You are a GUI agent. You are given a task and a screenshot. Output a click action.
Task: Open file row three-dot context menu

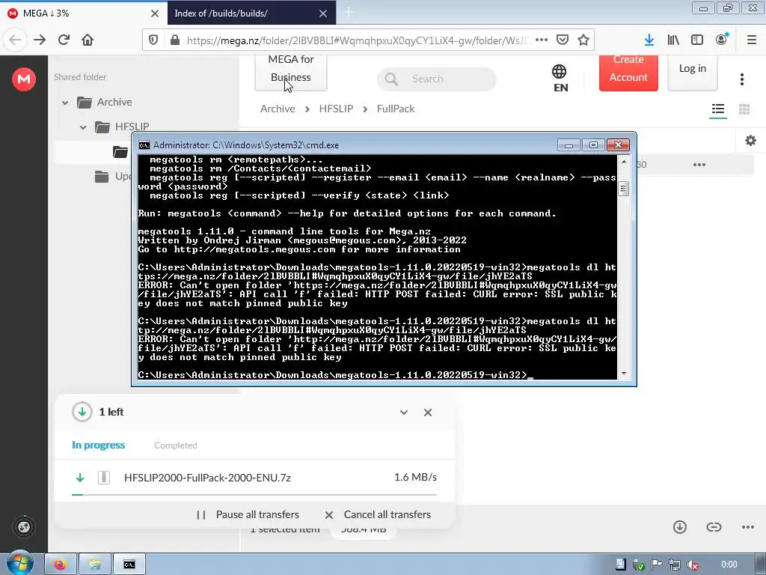(699, 165)
